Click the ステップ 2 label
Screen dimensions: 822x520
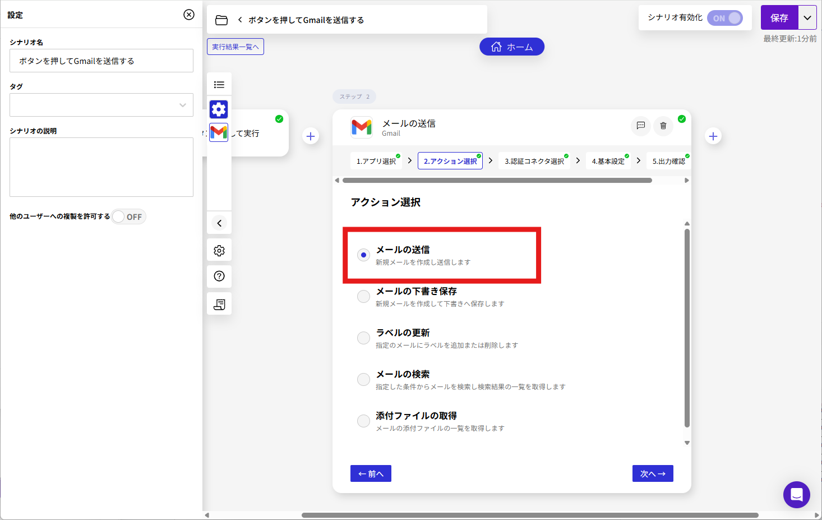[354, 96]
